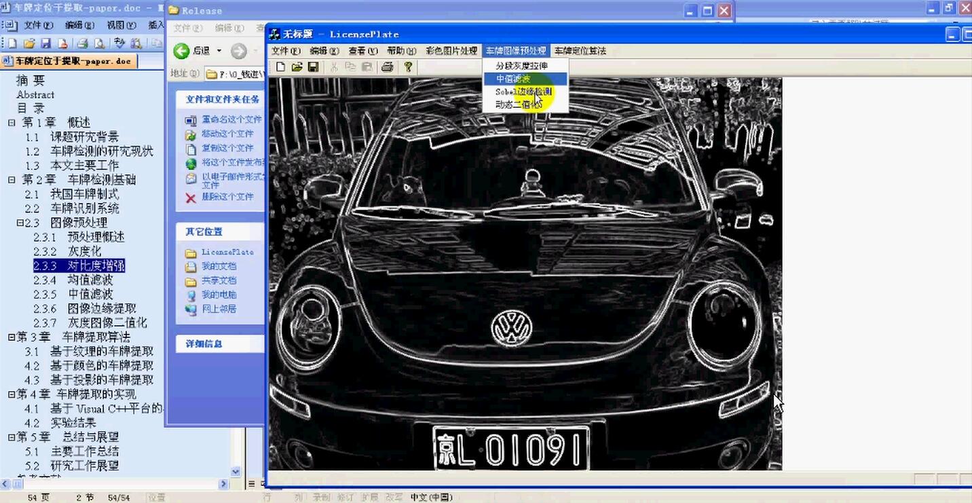This screenshot has height=503, width=972.
Task: Click grey Forward arrow in Release window
Action: [x=238, y=51]
